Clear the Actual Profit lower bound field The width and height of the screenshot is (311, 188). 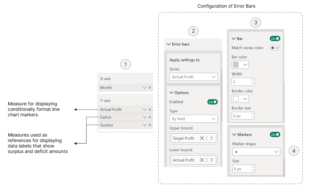coord(202,160)
